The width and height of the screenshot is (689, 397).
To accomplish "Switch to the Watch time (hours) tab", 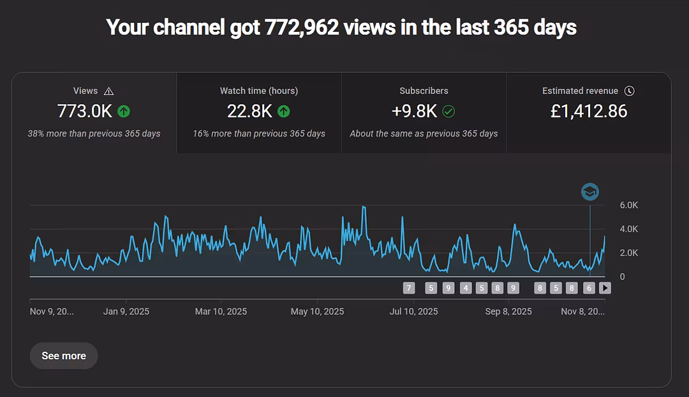I will [258, 113].
